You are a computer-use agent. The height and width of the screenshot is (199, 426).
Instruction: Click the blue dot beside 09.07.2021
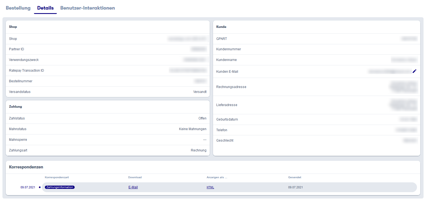coord(40,187)
